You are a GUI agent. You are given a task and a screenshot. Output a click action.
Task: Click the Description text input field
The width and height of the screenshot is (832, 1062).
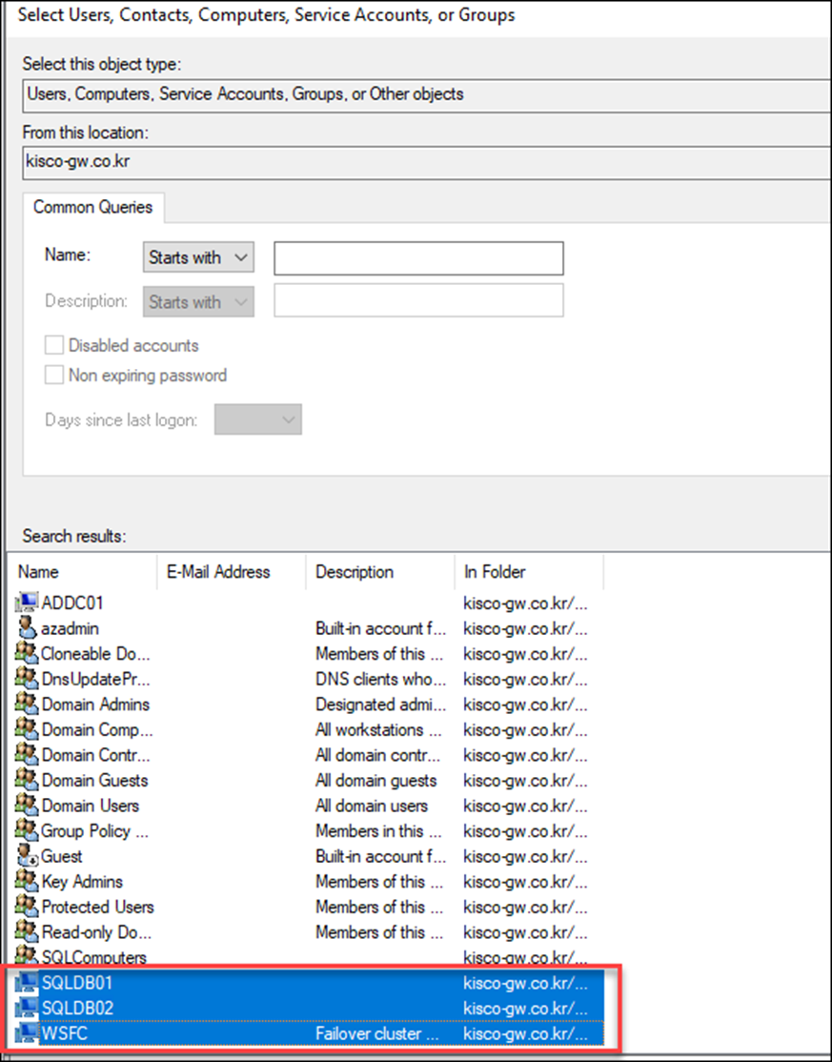418,300
